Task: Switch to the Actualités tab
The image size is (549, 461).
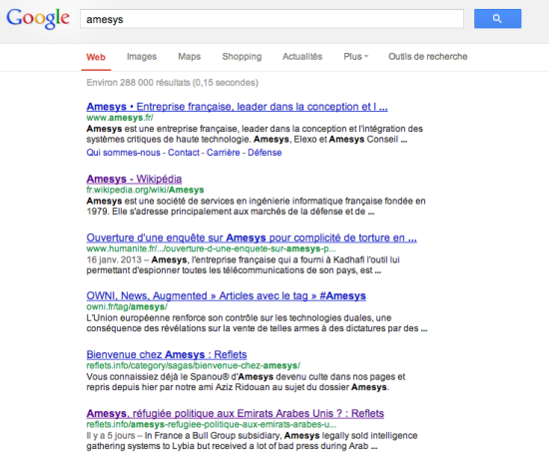Action: pos(302,56)
